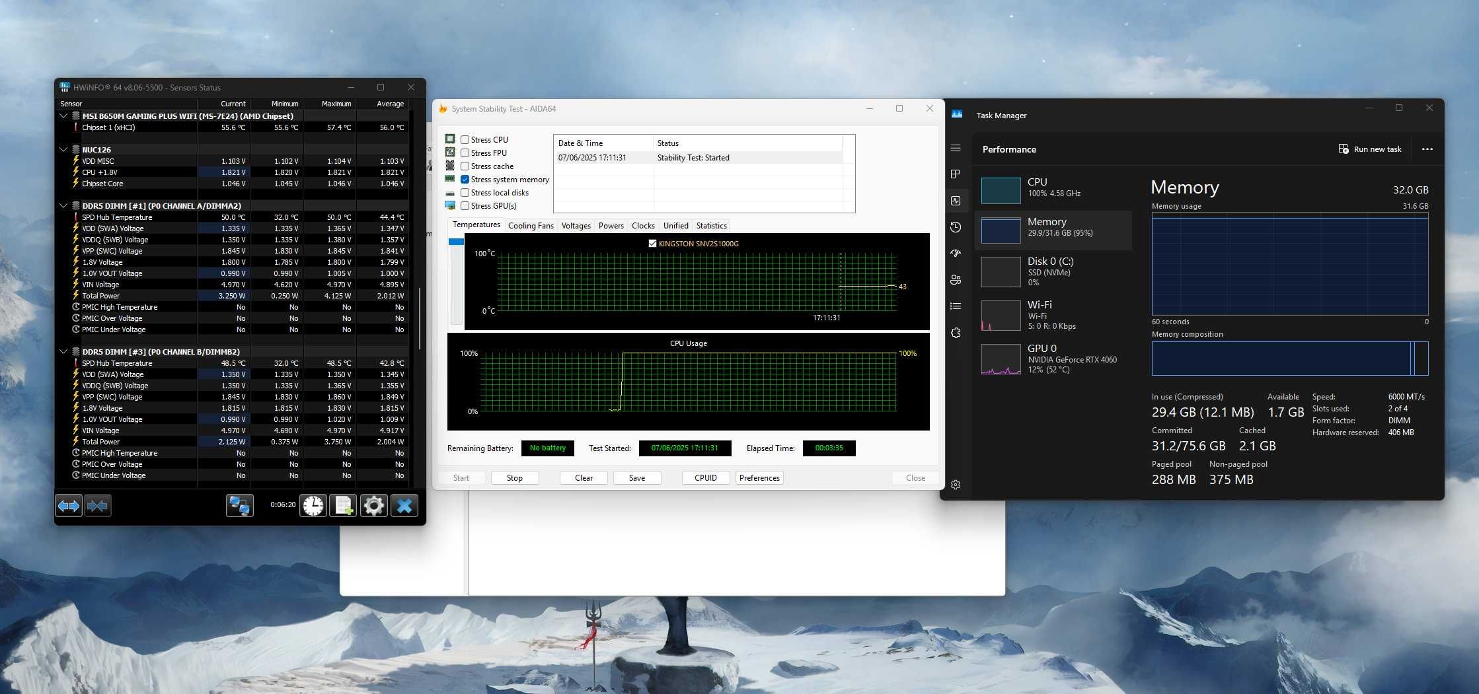The image size is (1479, 694).
Task: Switch to Temperatures tab in AIDA64
Action: 476,225
